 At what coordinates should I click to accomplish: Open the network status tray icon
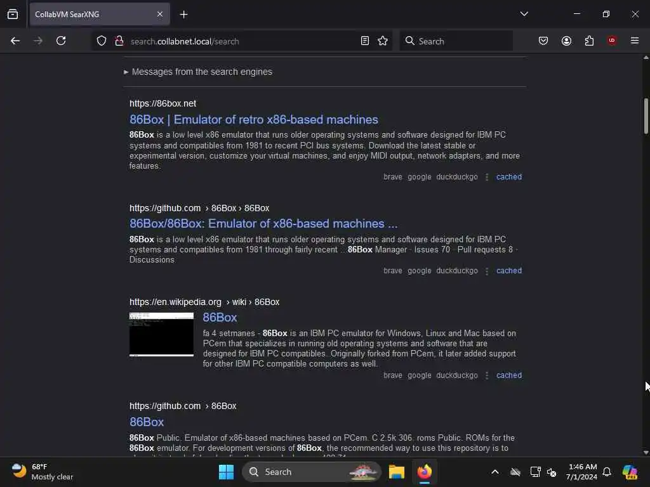[535, 472]
